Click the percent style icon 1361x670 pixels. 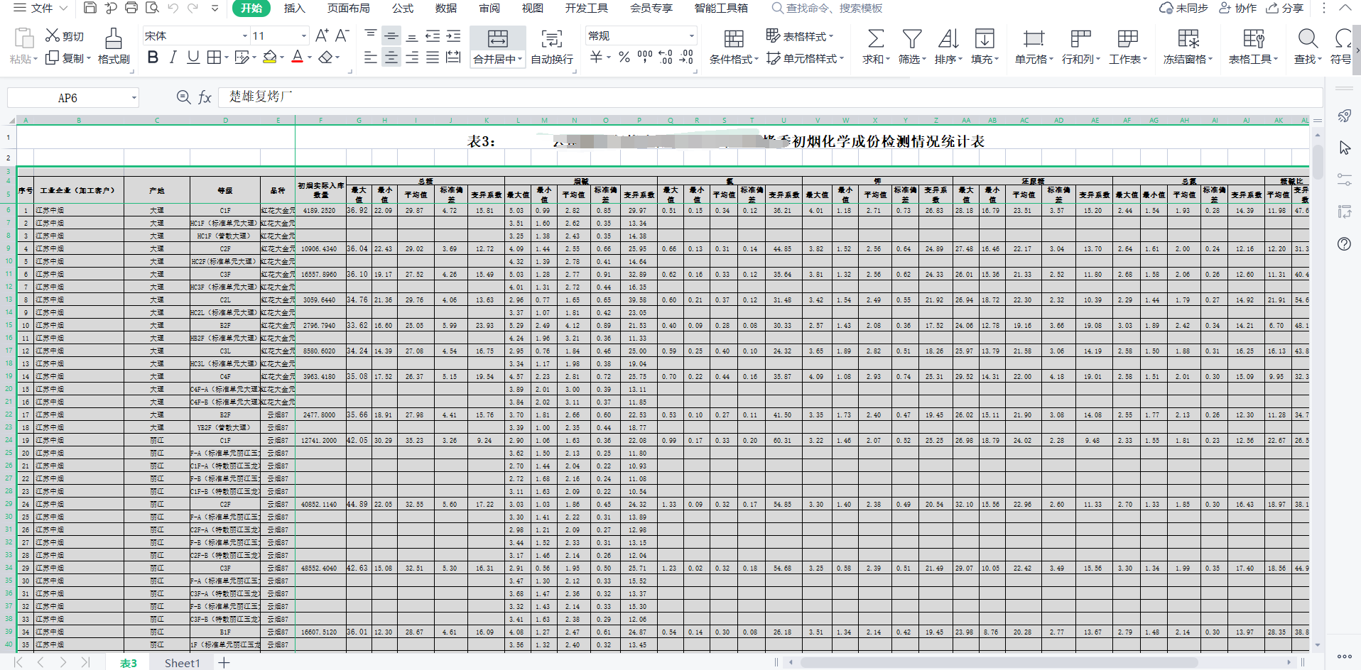(x=624, y=57)
